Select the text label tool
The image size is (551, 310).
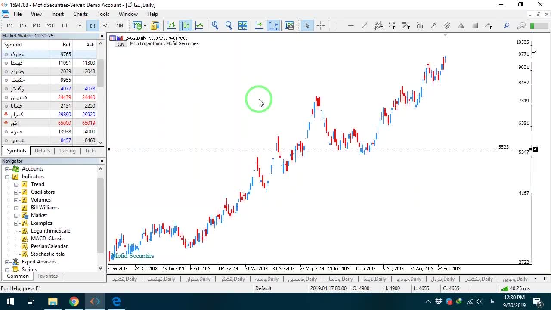click(420, 25)
